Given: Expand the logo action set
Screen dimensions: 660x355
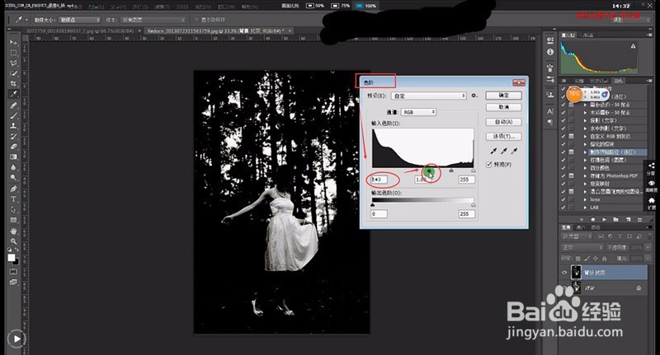Looking at the screenshot, I should click(585, 199).
